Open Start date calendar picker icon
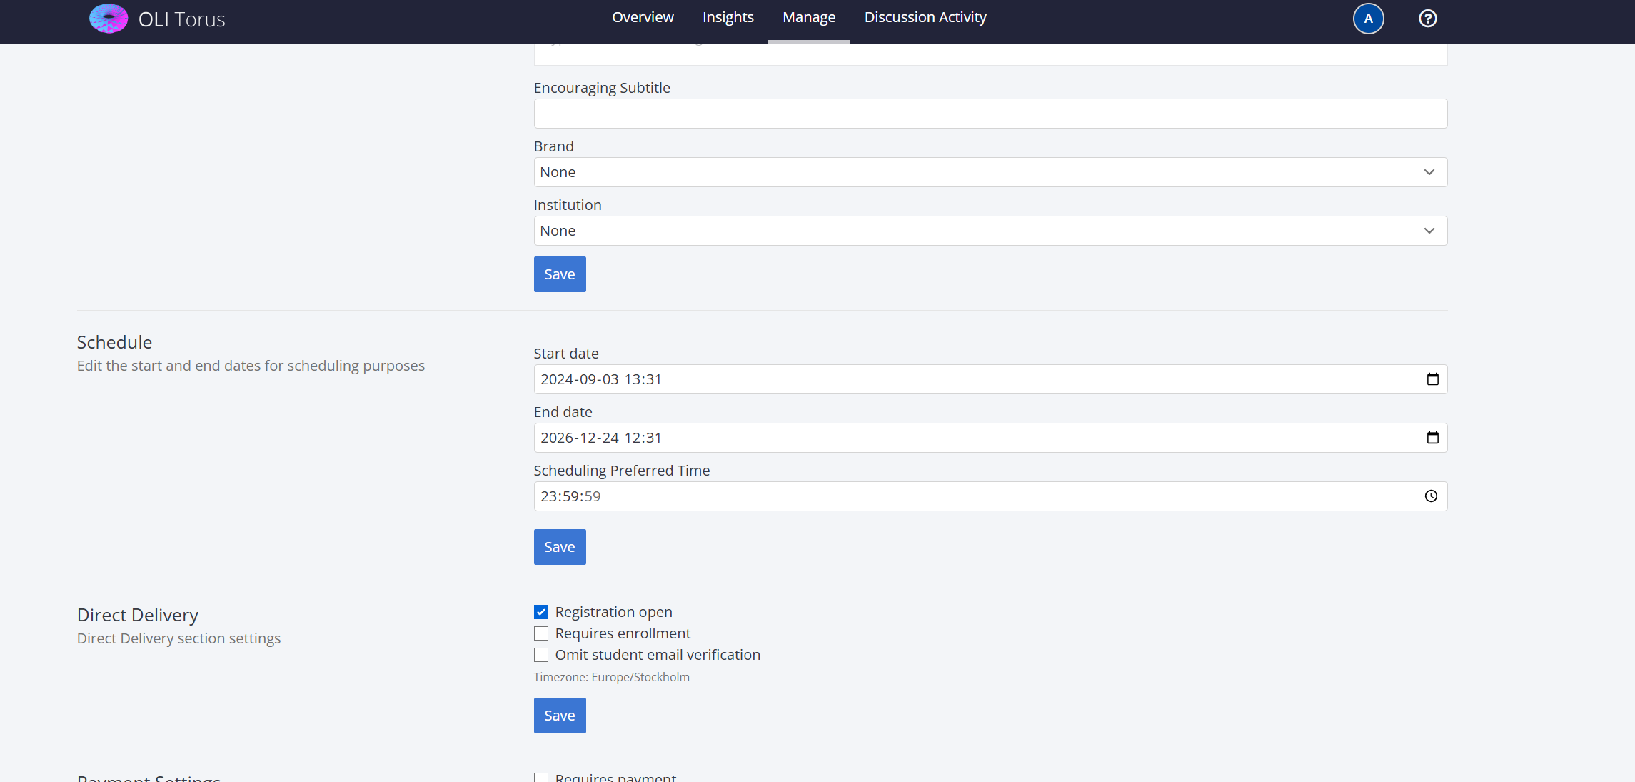 coord(1432,379)
